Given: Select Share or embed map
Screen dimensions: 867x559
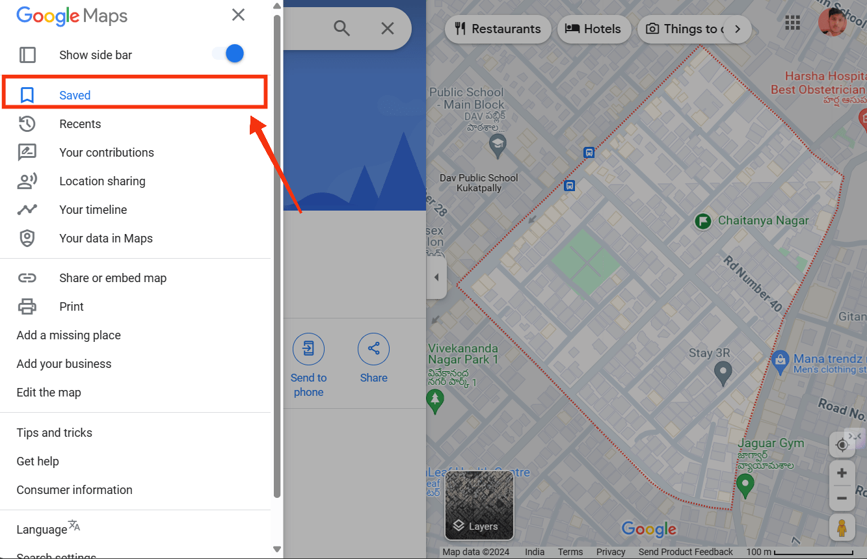Looking at the screenshot, I should pyautogui.click(x=135, y=278).
